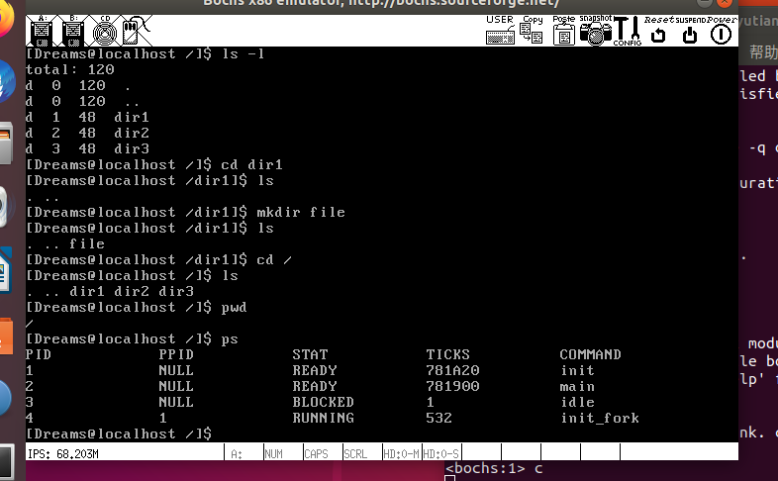This screenshot has height=481, width=778.
Task: Suspend the Bochs emulation
Action: [691, 31]
